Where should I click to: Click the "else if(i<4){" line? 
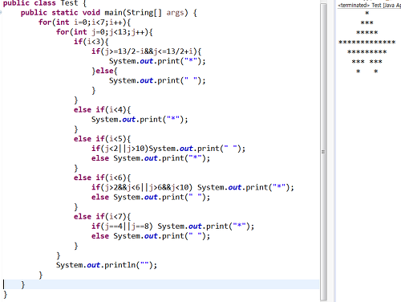point(102,110)
